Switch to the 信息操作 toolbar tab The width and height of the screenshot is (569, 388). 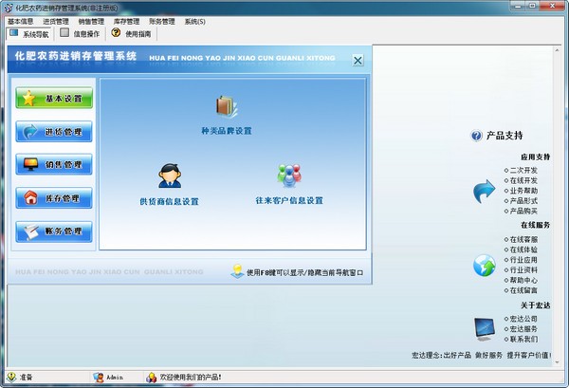tap(80, 34)
